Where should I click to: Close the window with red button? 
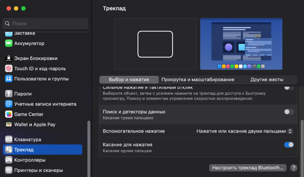pyautogui.click(x=9, y=8)
